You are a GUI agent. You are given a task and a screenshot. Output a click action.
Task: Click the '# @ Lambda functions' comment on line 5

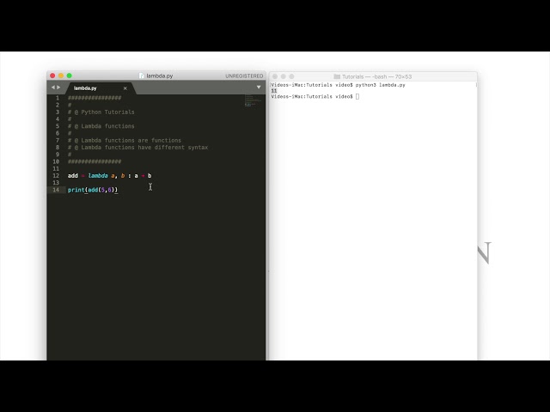[x=101, y=126]
